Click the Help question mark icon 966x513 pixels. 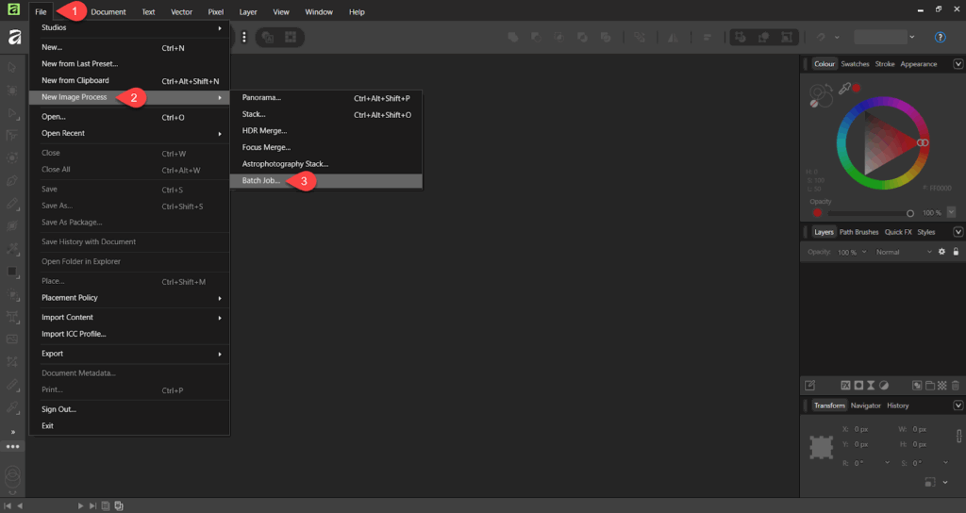point(940,38)
